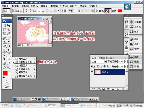The height and width of the screenshot is (108, 144).
Task: Click the layer style fx icon
Action: click(99, 89)
